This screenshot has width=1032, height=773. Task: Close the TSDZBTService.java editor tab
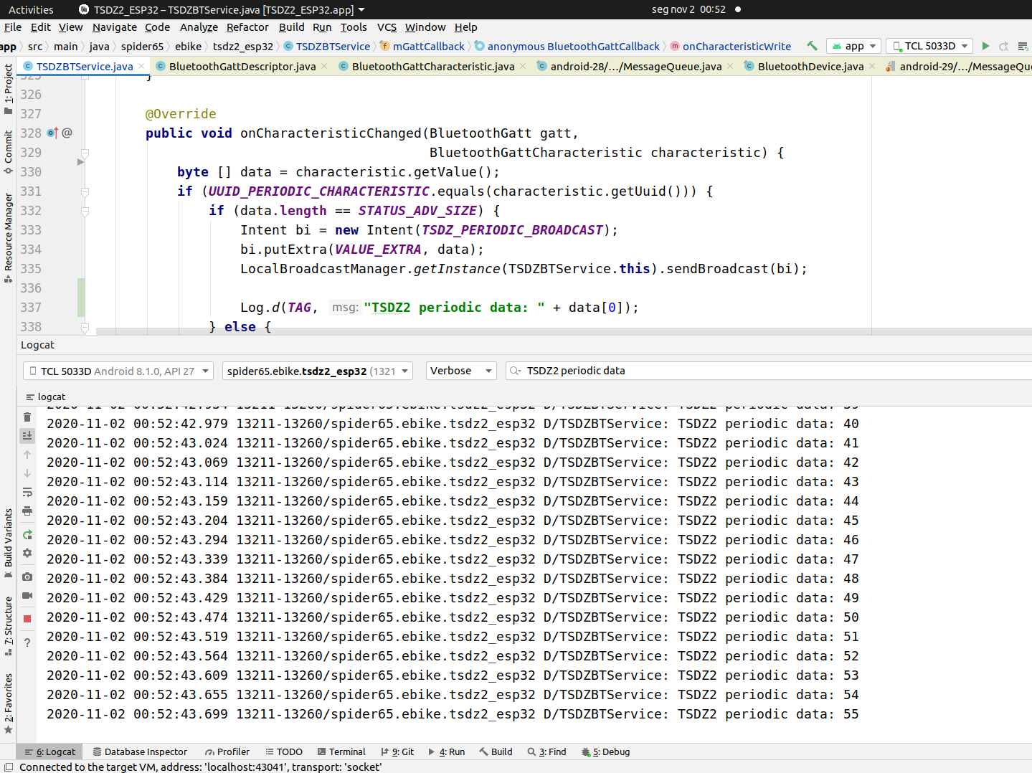tap(141, 66)
